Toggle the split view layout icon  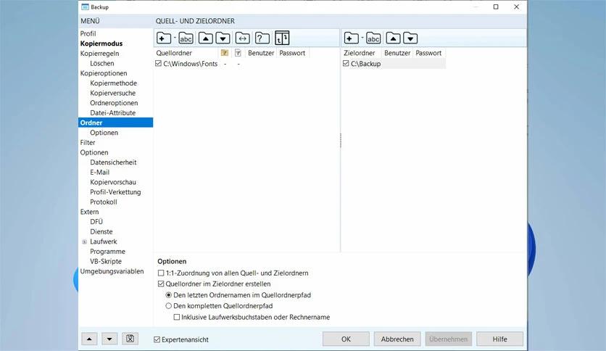coord(282,38)
